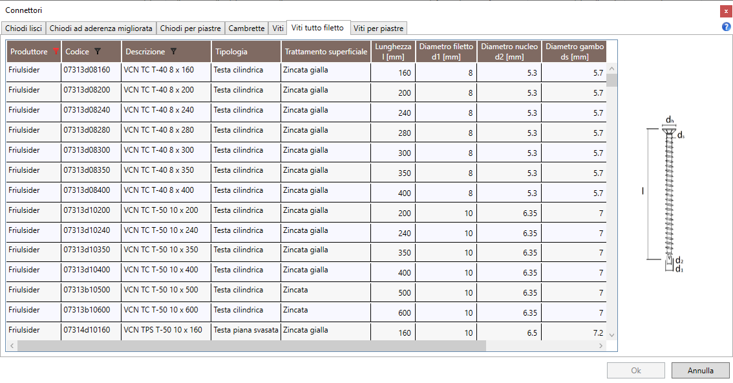Image resolution: width=733 pixels, height=383 pixels.
Task: Click Zincata cell in 07313b10600 row
Action: pyautogui.click(x=326, y=312)
